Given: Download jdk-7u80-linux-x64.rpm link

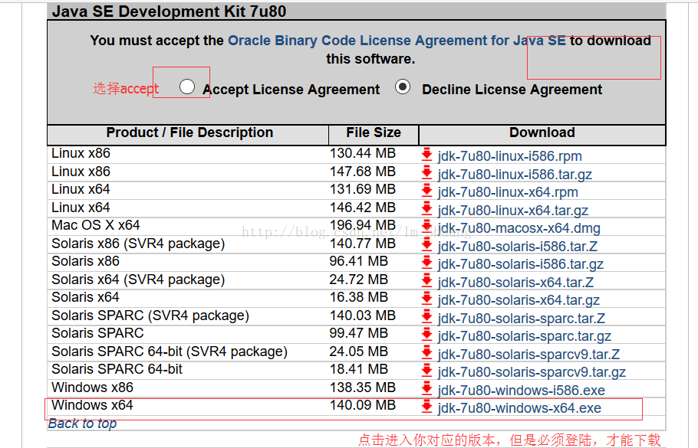Looking at the screenshot, I should (x=508, y=192).
